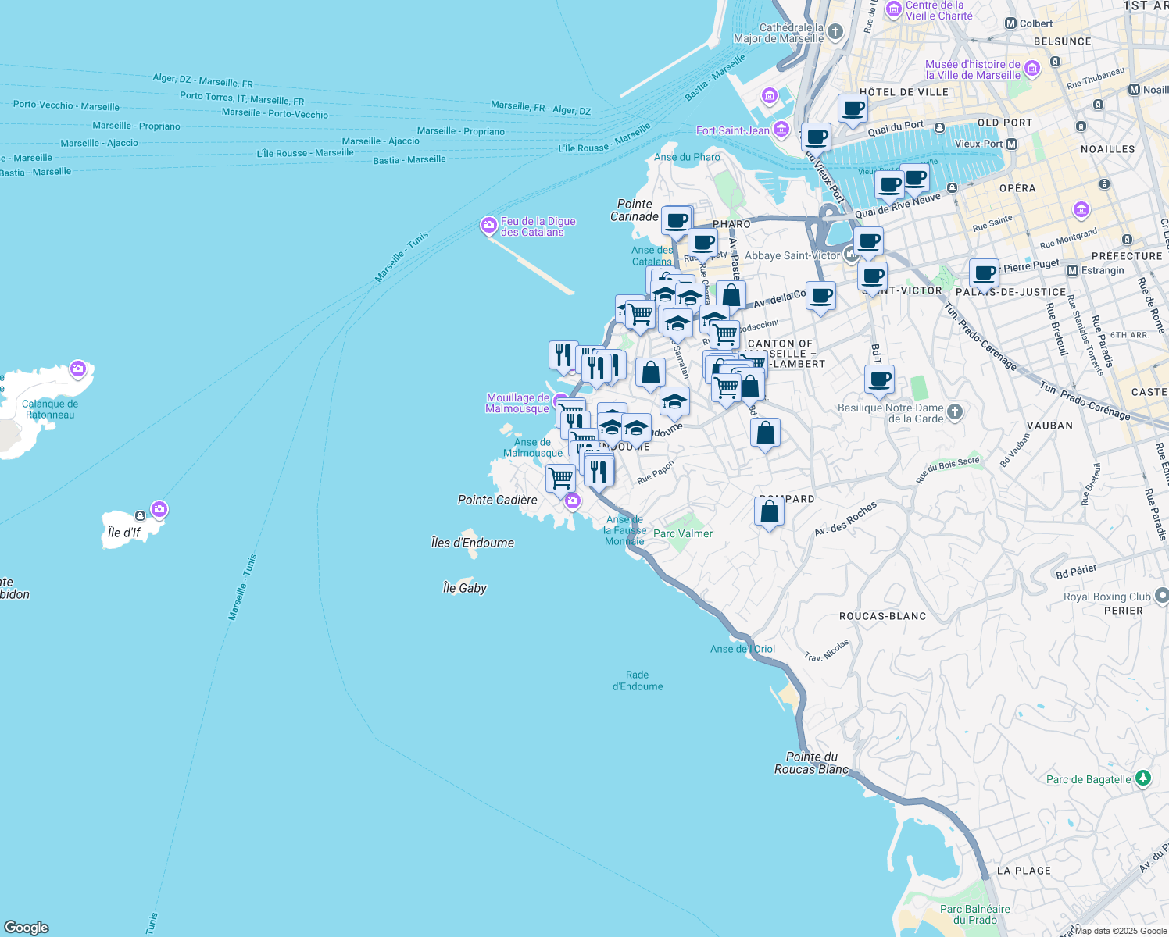Viewport: 1169px width, 937px height.
Task: Open the Royal Boxing Club marker
Action: [1161, 597]
